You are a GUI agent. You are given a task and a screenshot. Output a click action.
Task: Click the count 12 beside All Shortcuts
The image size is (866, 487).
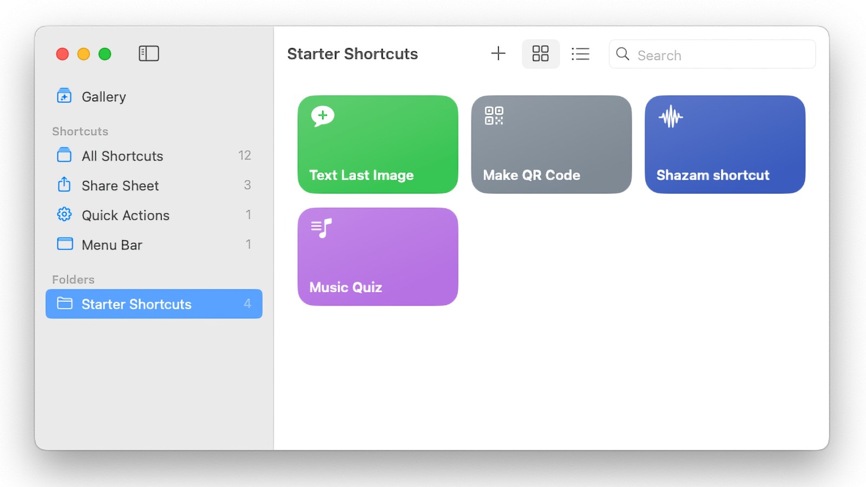pyautogui.click(x=245, y=156)
